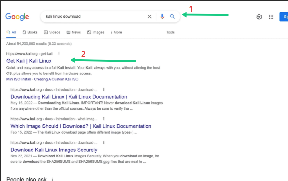Open options dots beside what-imag... URL
The width and height of the screenshot is (288, 181).
click(x=104, y=119)
